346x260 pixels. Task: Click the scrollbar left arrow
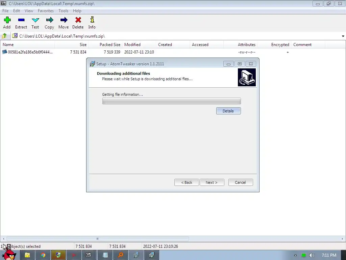click(x=3, y=239)
